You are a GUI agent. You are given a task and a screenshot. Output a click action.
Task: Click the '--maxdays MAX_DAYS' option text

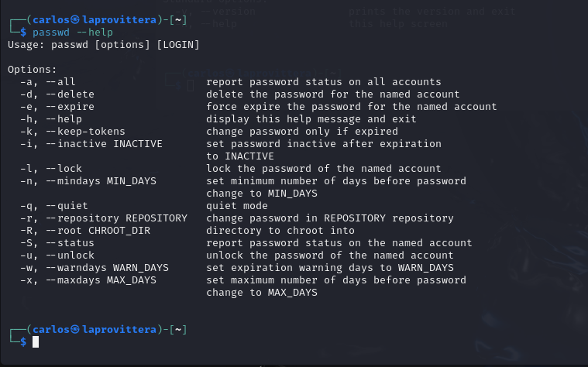[x=101, y=280]
